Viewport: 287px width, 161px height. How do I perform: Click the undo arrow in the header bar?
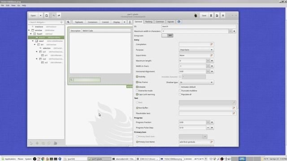54,16
